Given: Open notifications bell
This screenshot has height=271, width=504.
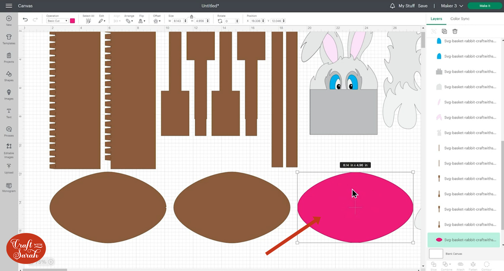Looking at the screenshot, I should point(392,6).
